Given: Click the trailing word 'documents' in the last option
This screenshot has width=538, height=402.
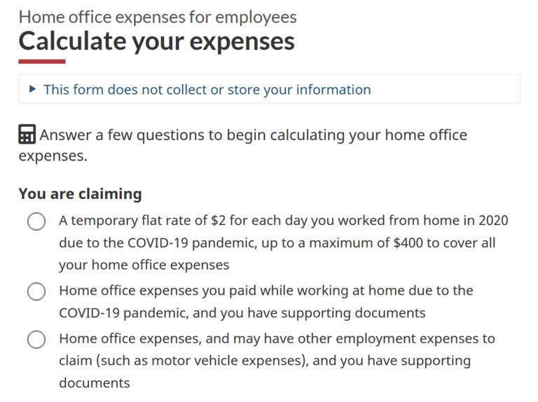Looking at the screenshot, I should point(95,383).
